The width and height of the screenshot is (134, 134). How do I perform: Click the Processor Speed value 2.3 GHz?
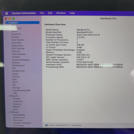(x=81, y=37)
